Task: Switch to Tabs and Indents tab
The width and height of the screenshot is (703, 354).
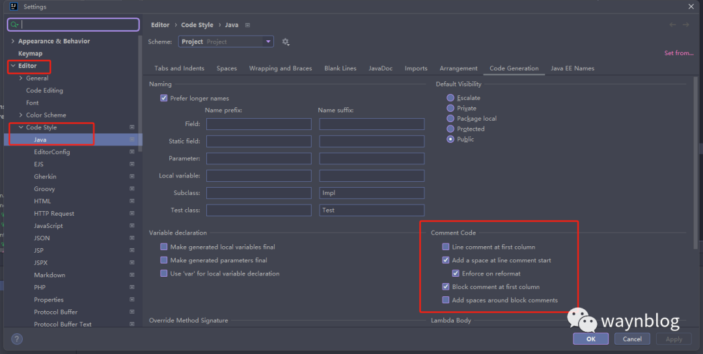Action: pyautogui.click(x=180, y=68)
